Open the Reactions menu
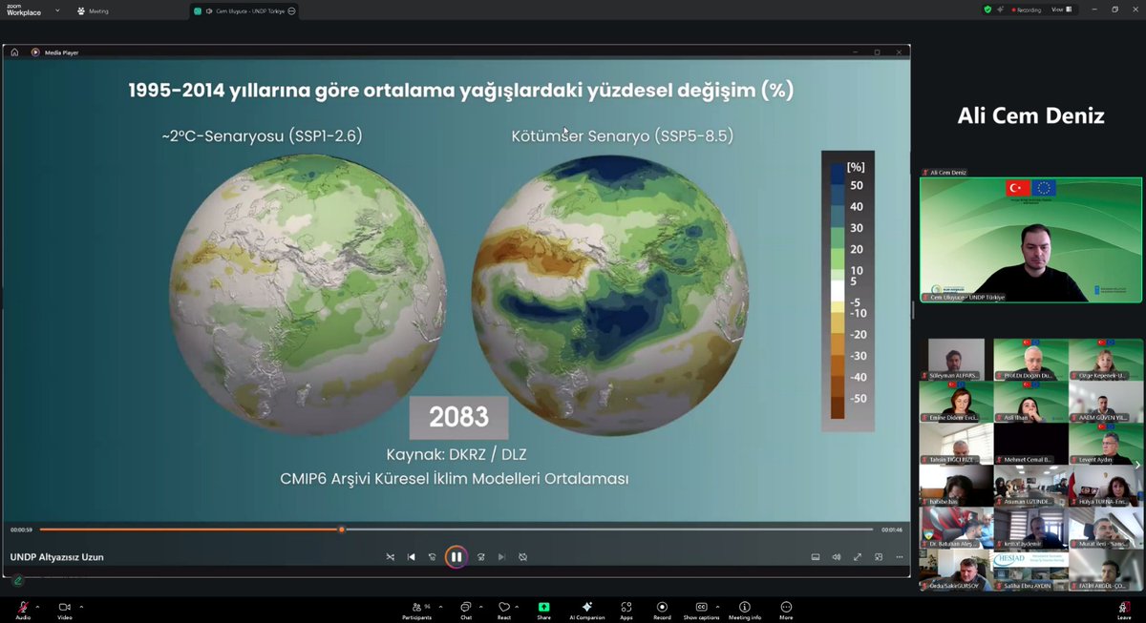This screenshot has height=623, width=1146. pyautogui.click(x=504, y=609)
